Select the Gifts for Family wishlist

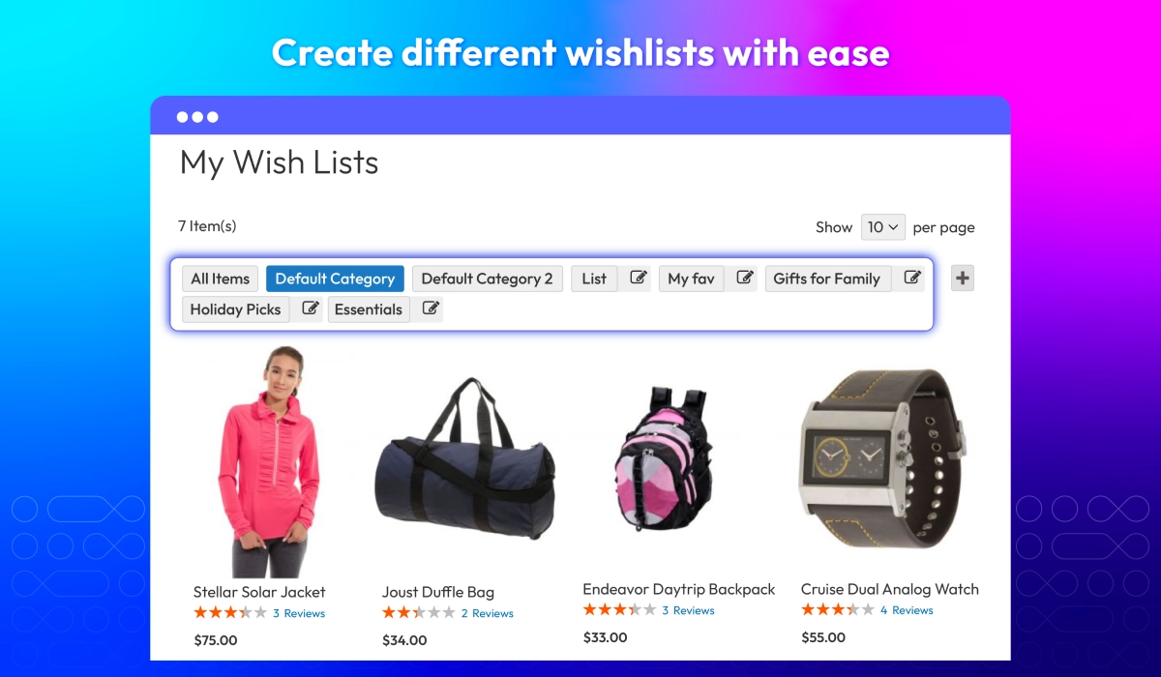(x=827, y=279)
